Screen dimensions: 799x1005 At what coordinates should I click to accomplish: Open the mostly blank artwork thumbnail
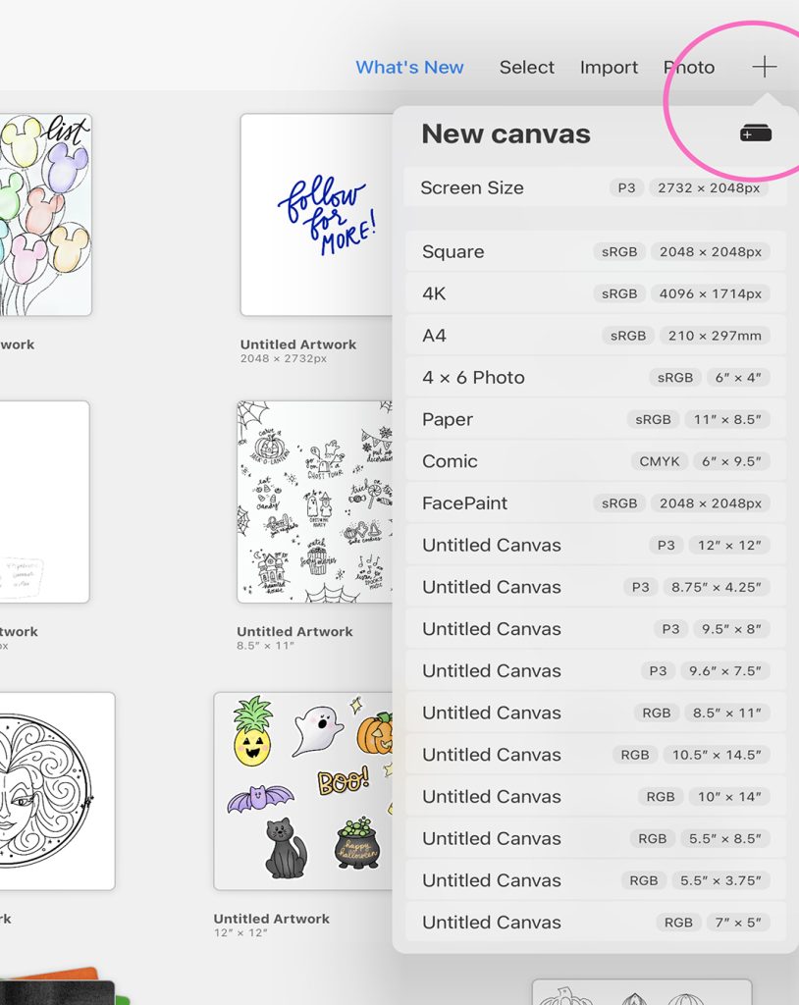(x=44, y=502)
